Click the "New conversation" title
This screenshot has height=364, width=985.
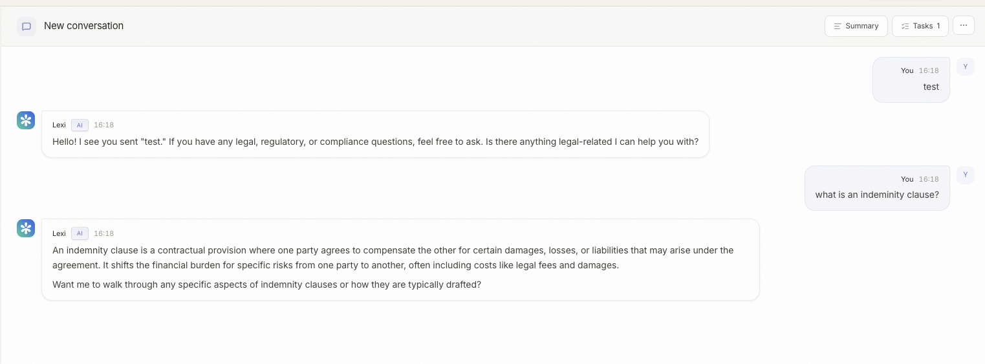click(83, 26)
